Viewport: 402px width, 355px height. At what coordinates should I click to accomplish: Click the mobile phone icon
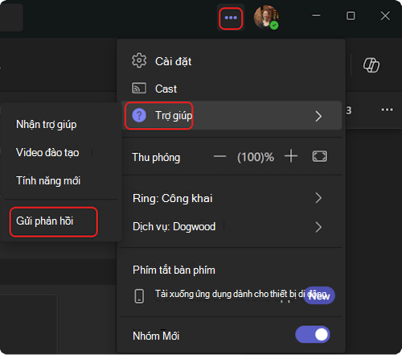(139, 296)
